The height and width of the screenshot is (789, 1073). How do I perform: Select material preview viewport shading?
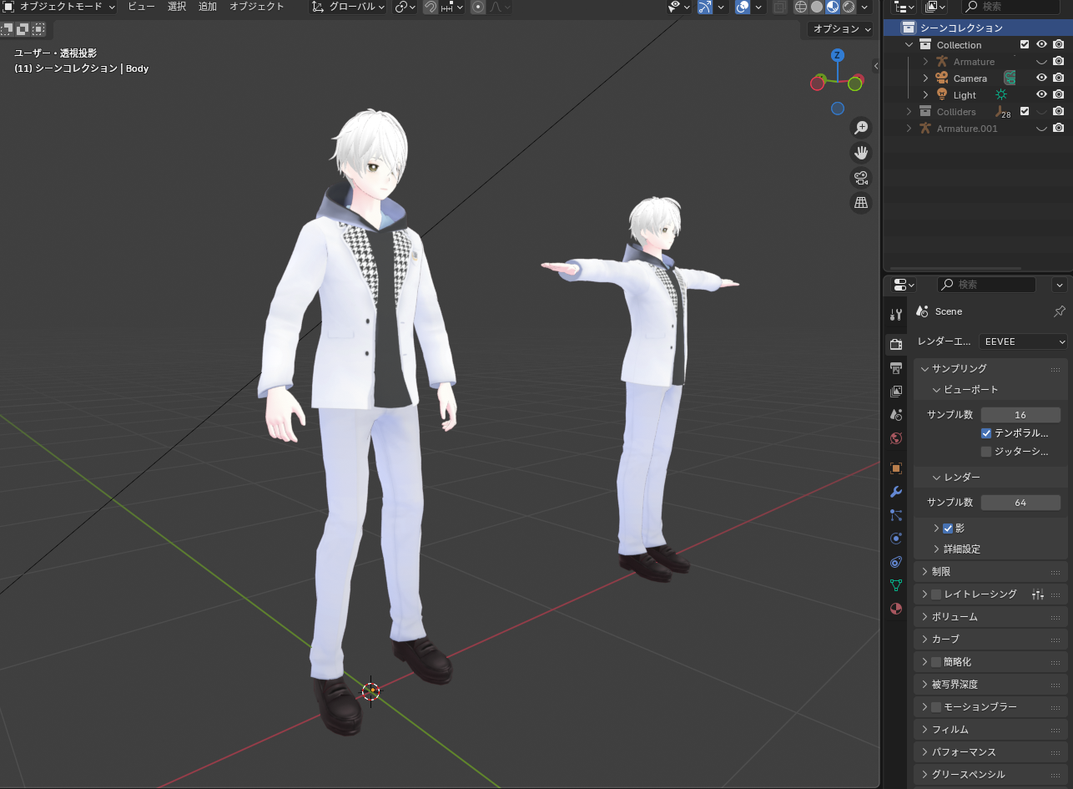point(833,7)
